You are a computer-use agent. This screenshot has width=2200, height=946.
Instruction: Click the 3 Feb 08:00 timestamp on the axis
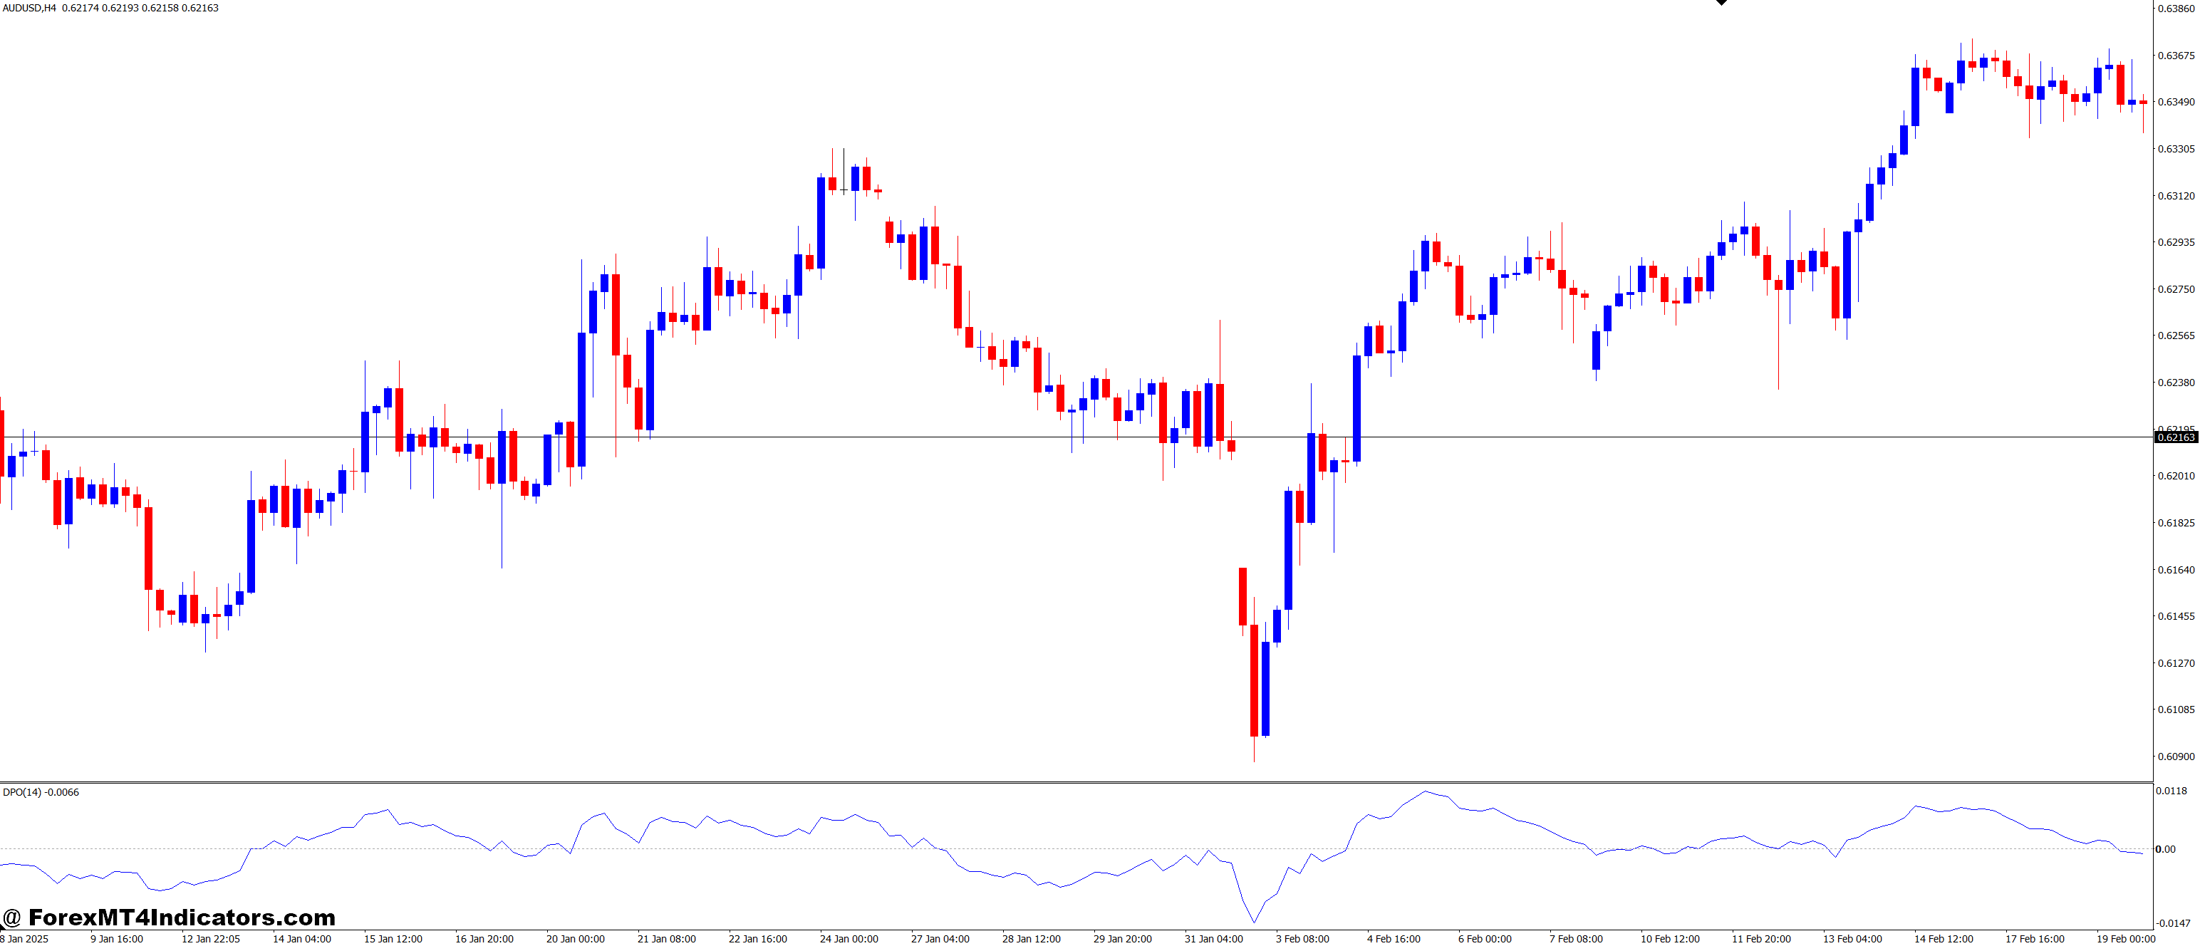pyautogui.click(x=1302, y=937)
